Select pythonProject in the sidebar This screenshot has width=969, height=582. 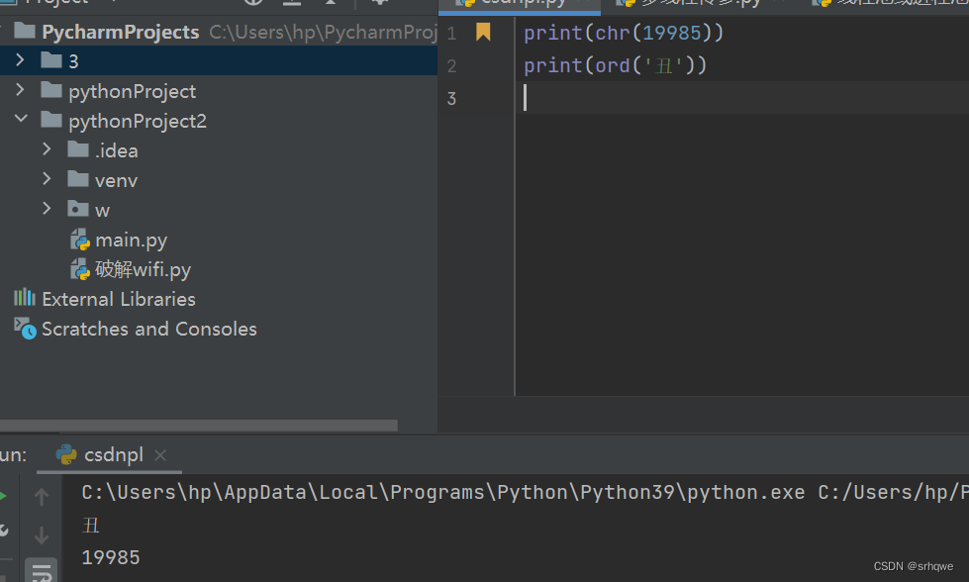(x=132, y=90)
